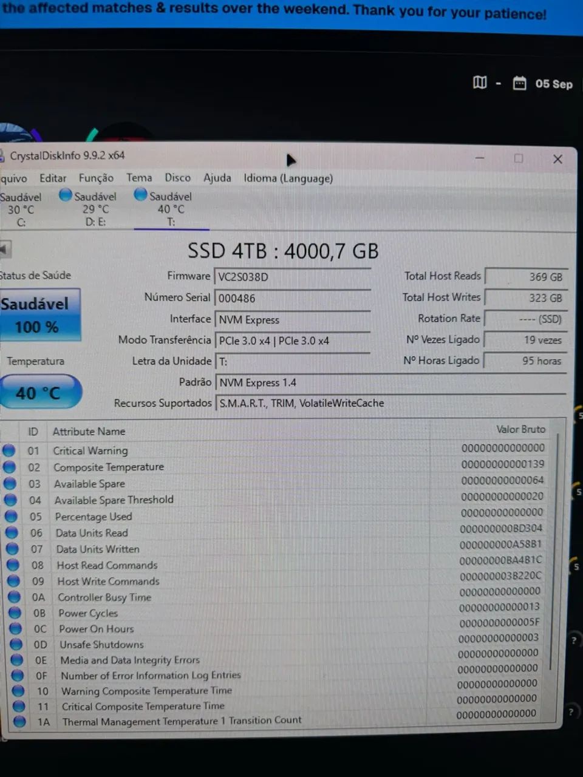Click the Firmware field VC2S038D
The height and width of the screenshot is (777, 583).
(292, 277)
